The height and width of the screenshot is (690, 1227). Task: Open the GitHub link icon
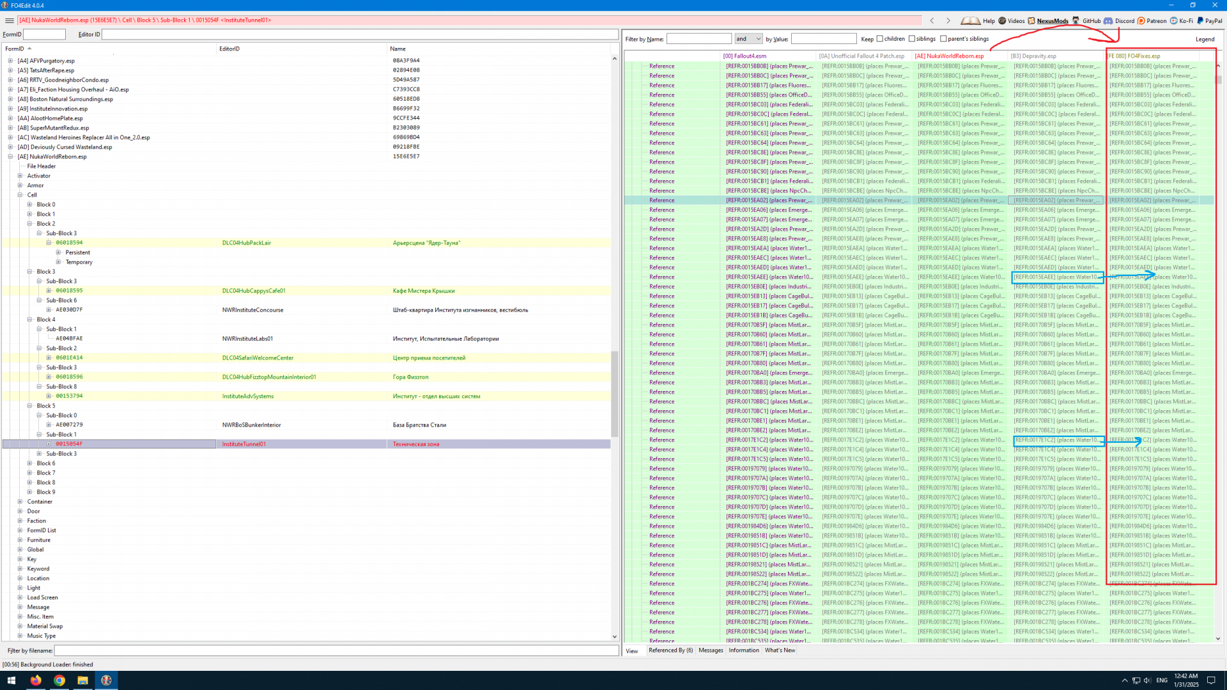(x=1076, y=20)
